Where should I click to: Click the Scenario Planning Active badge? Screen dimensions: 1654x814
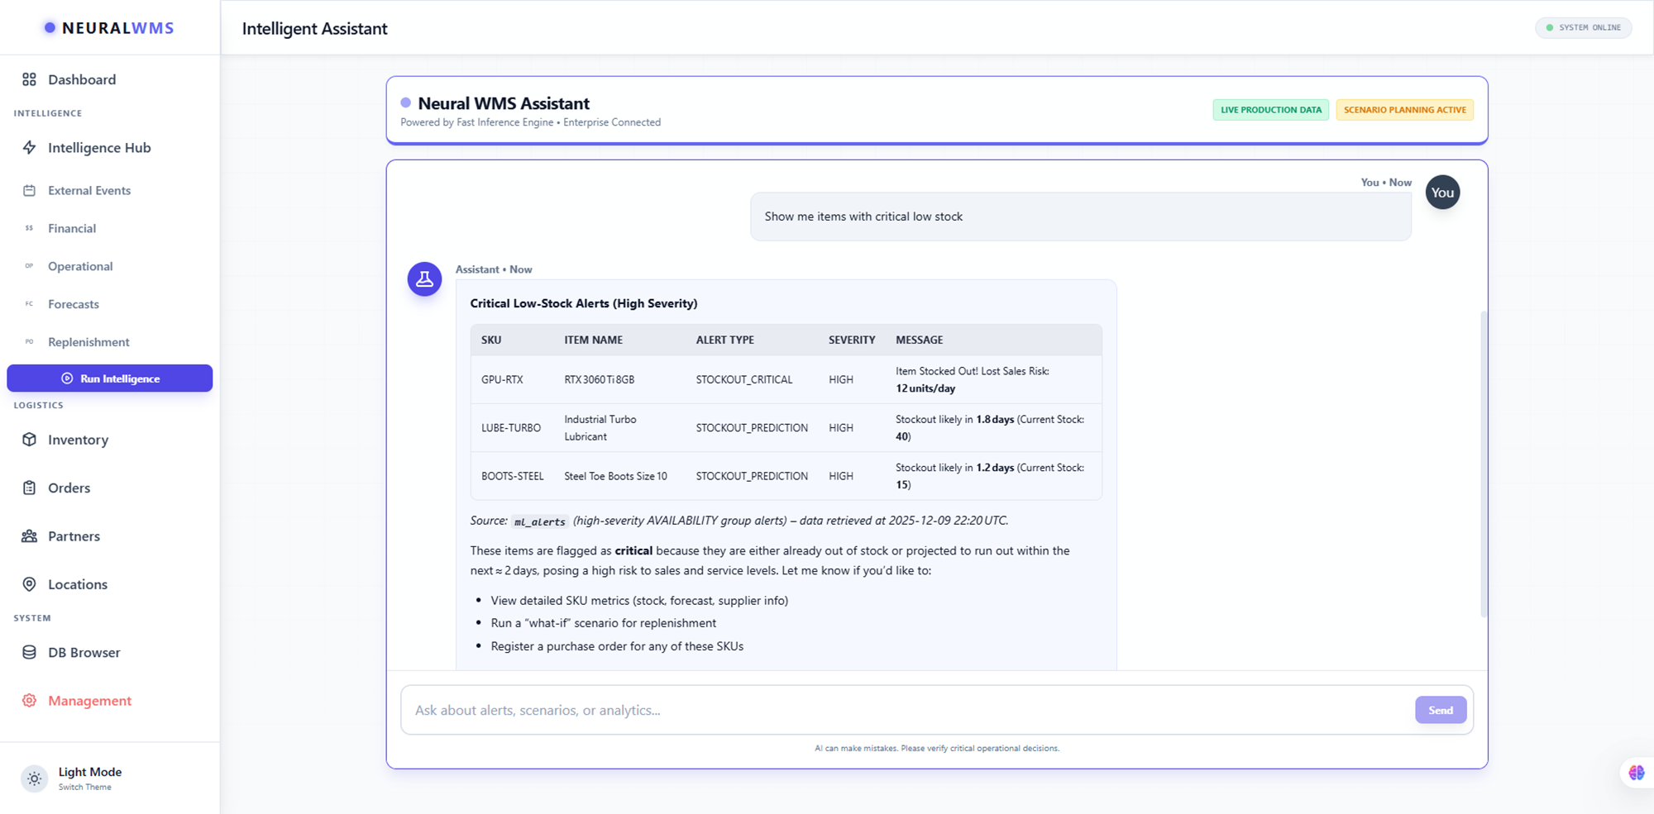(x=1404, y=110)
